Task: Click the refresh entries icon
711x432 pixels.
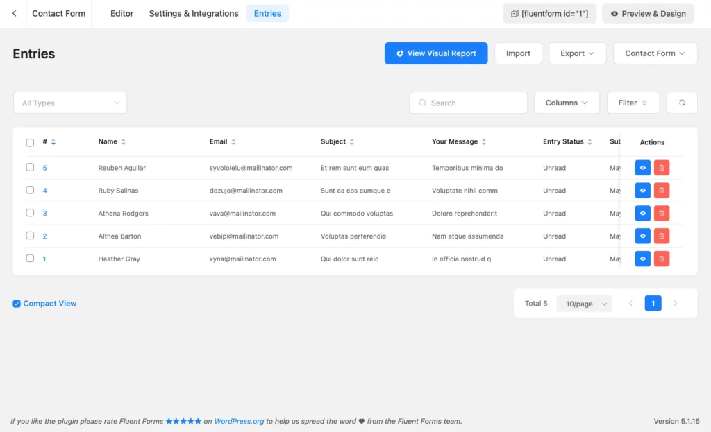Action: [682, 102]
